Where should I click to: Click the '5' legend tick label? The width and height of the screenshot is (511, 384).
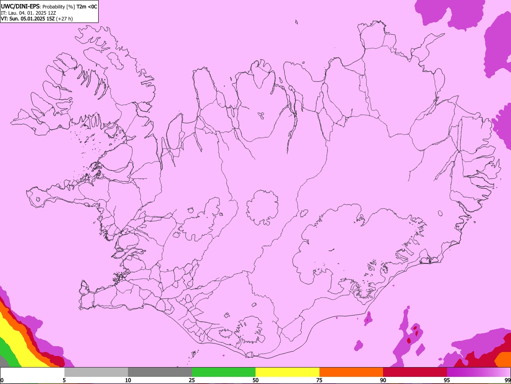64,380
